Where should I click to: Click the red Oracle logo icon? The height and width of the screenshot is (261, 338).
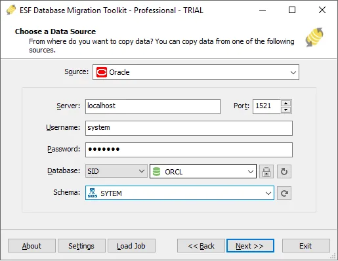click(x=102, y=72)
